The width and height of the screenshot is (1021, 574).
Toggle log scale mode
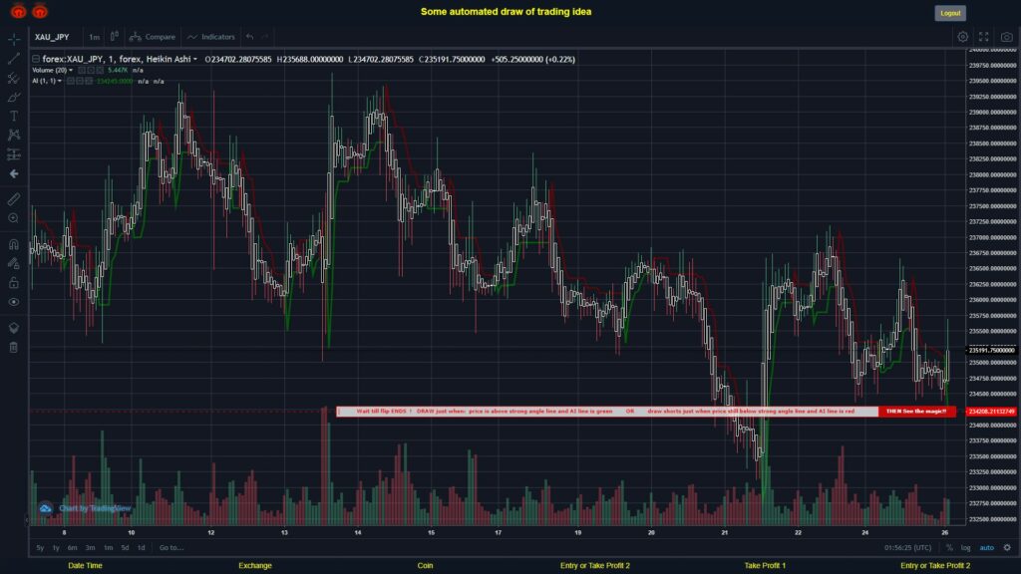click(965, 547)
